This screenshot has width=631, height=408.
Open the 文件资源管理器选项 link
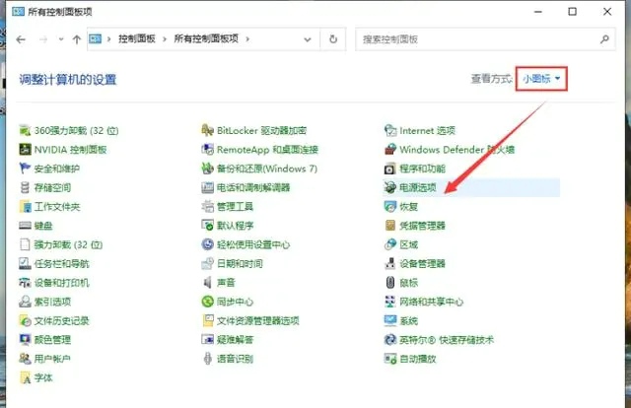pos(258,320)
